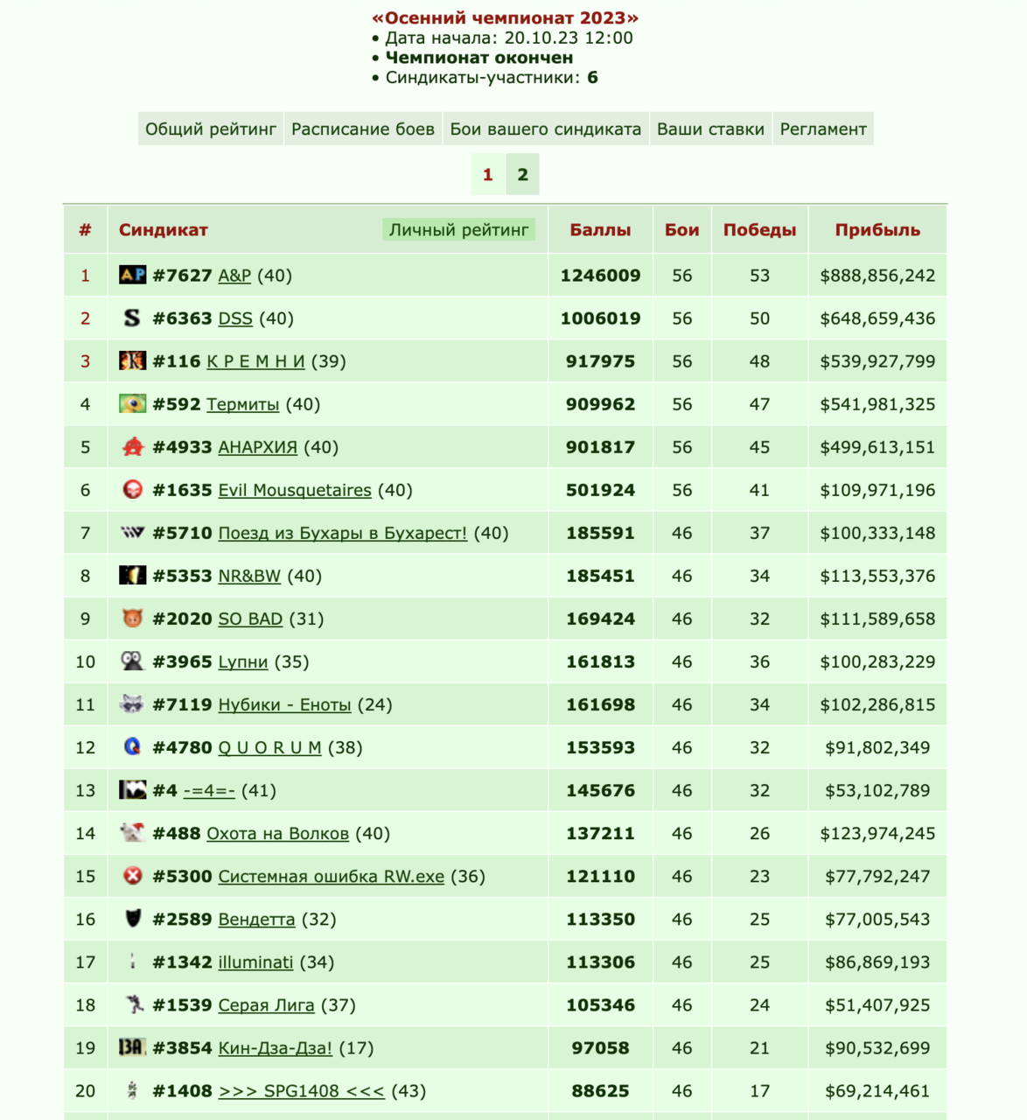The image size is (1027, 1120).
Task: Click the Evil Mousquetaires skull icon
Action: click(x=132, y=489)
